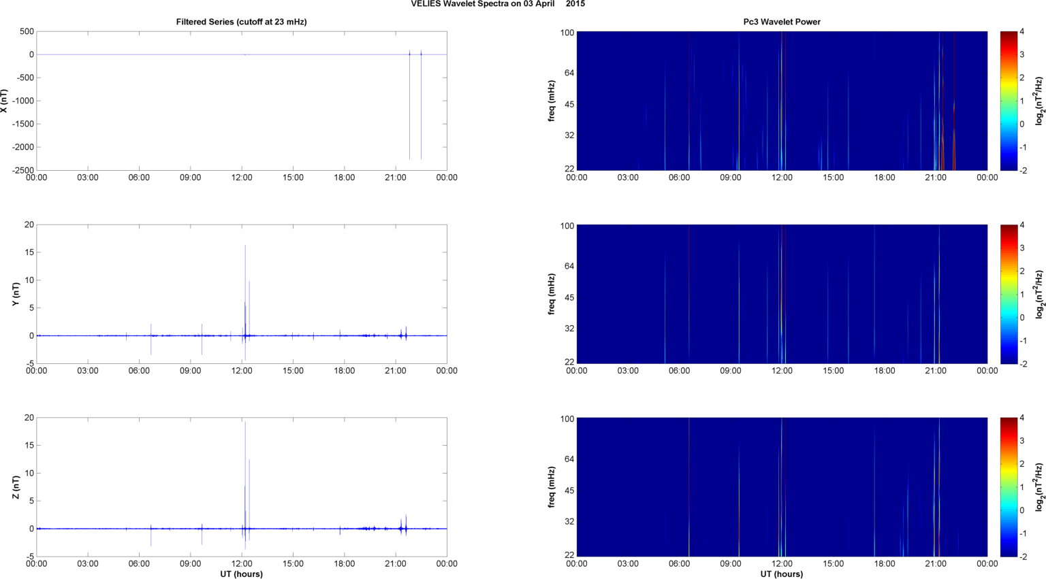Click "freq (mHz)" label of X-component wavelet spectrogram
Screen dimensions: 1046x579
[552, 101]
